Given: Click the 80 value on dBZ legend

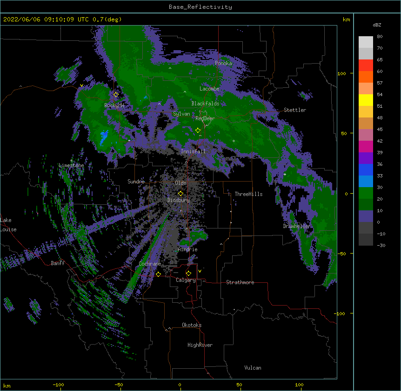Looking at the screenshot, I should (x=380, y=37).
